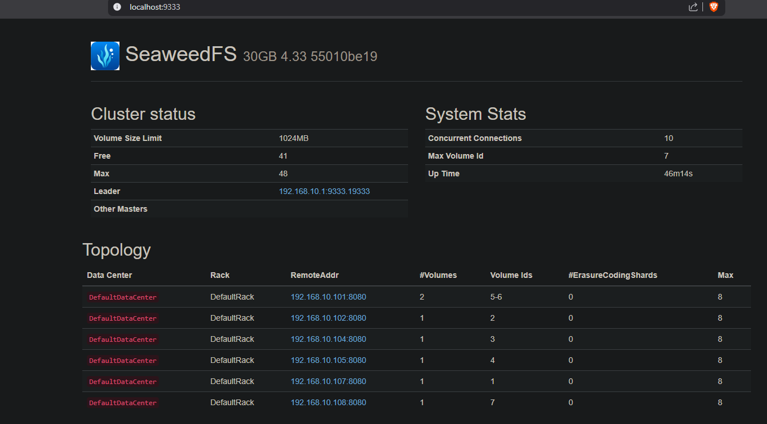
Task: Click the Other Masters label
Action: pyautogui.click(x=121, y=209)
